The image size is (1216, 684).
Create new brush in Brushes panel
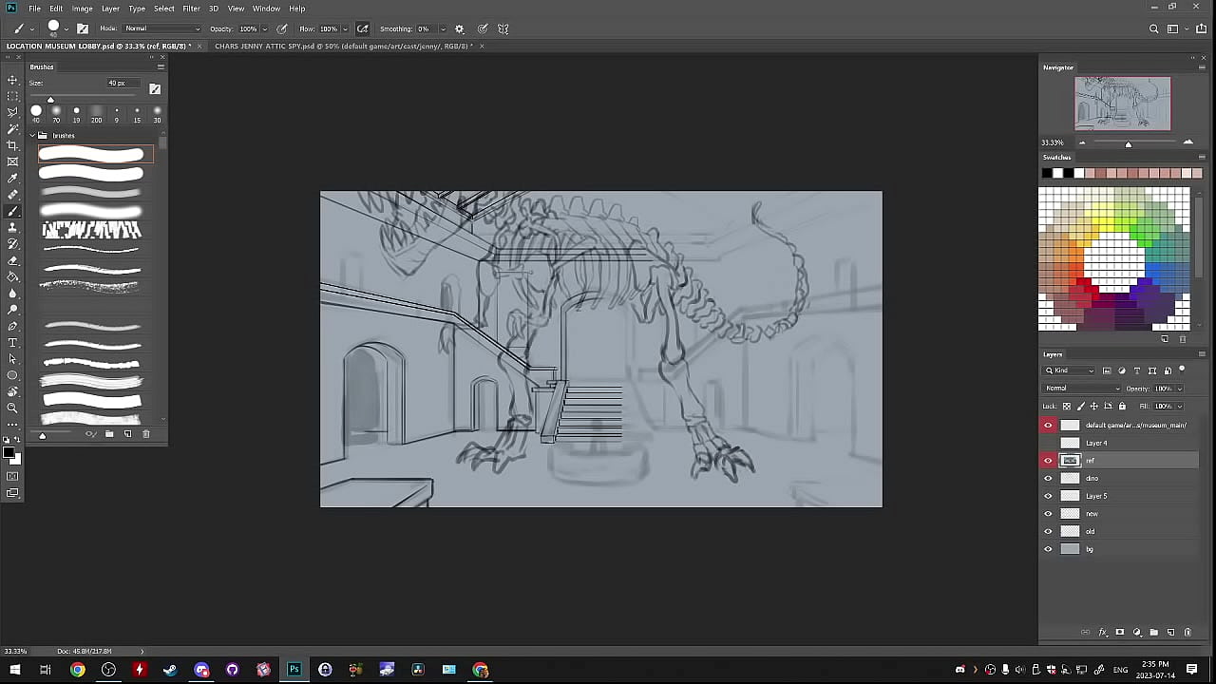pyautogui.click(x=127, y=434)
